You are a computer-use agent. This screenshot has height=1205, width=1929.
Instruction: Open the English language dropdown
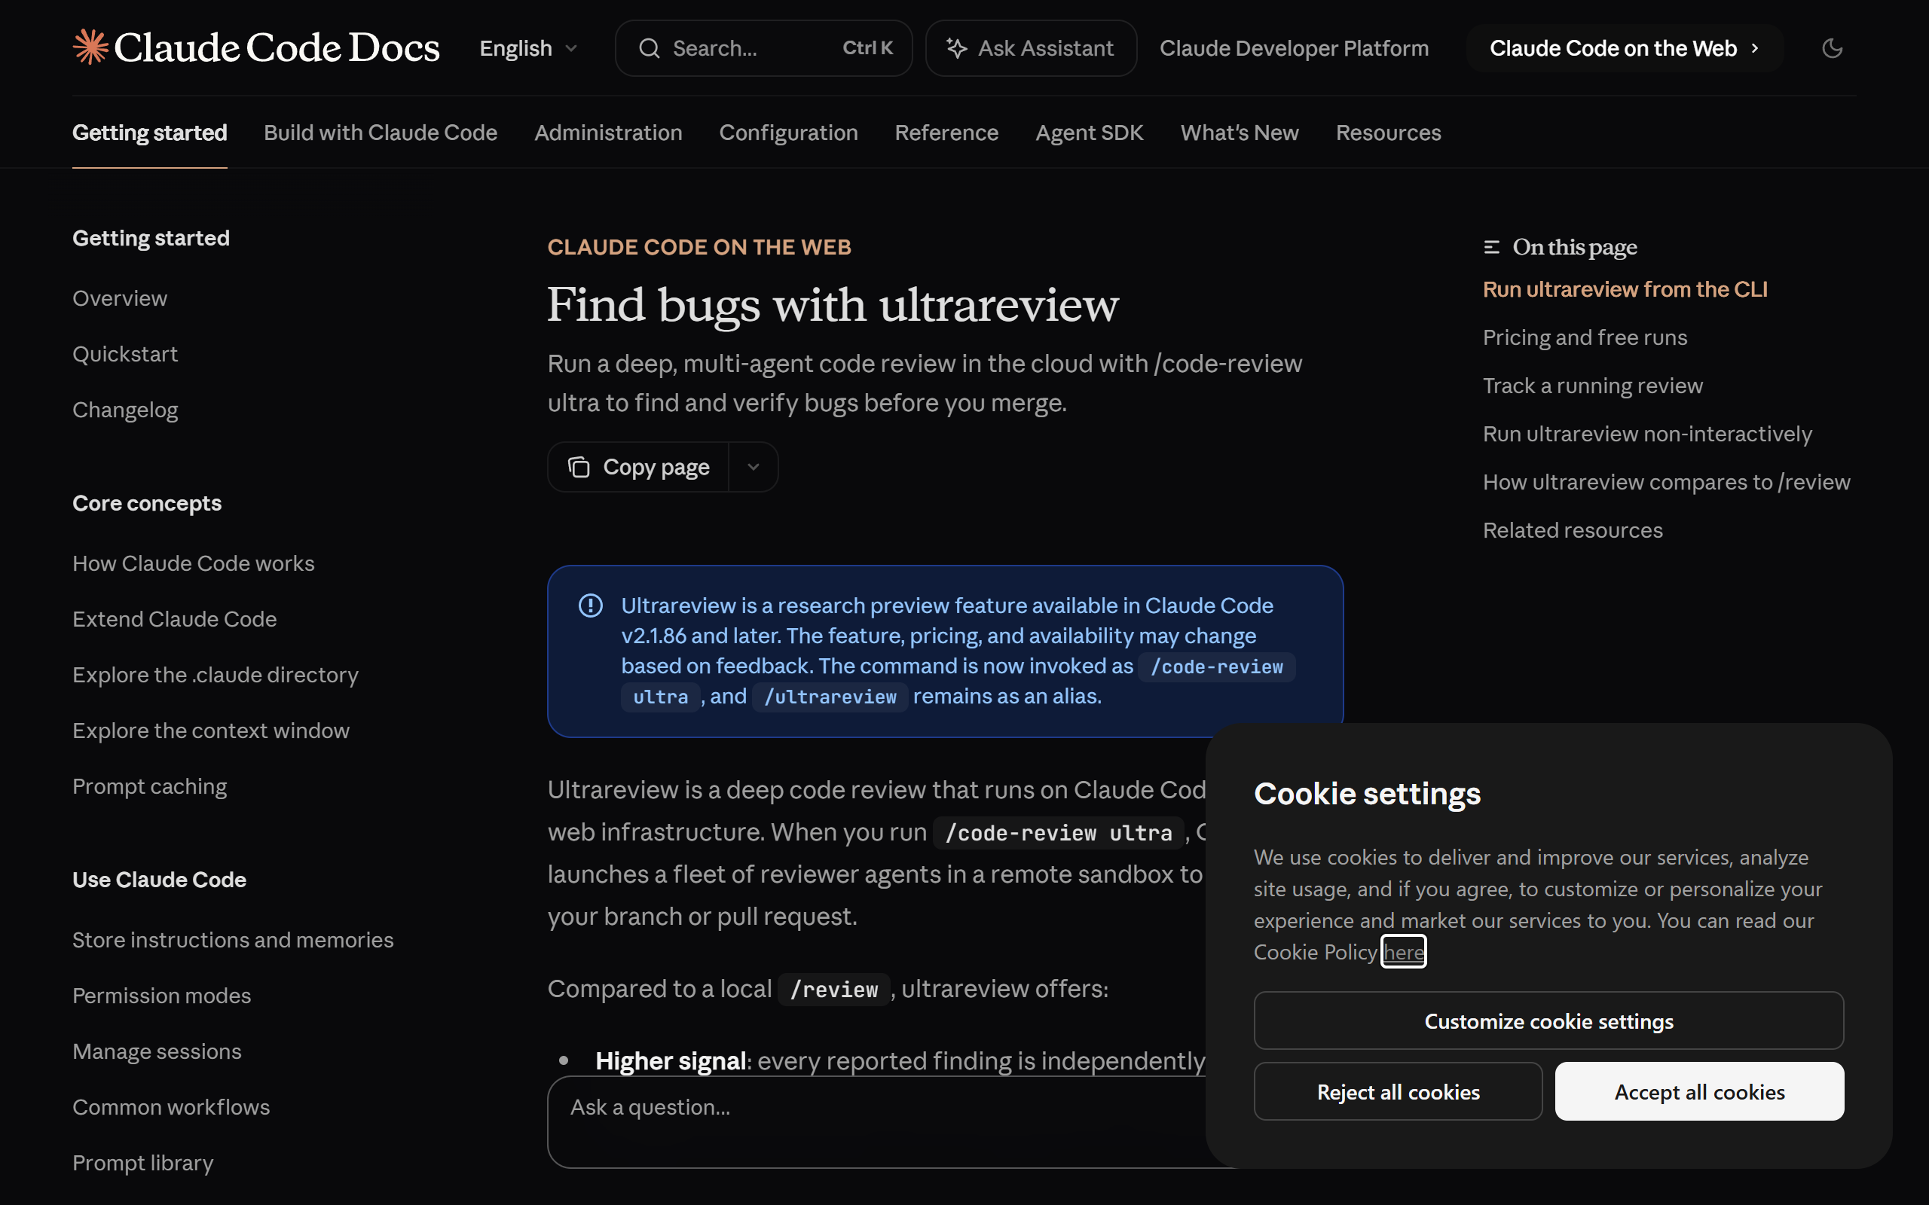tap(527, 47)
